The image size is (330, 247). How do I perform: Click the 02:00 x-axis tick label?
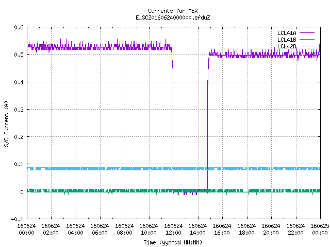[51, 230]
